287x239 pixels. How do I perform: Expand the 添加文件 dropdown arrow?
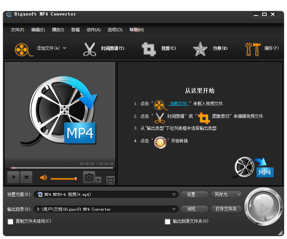tap(65, 48)
